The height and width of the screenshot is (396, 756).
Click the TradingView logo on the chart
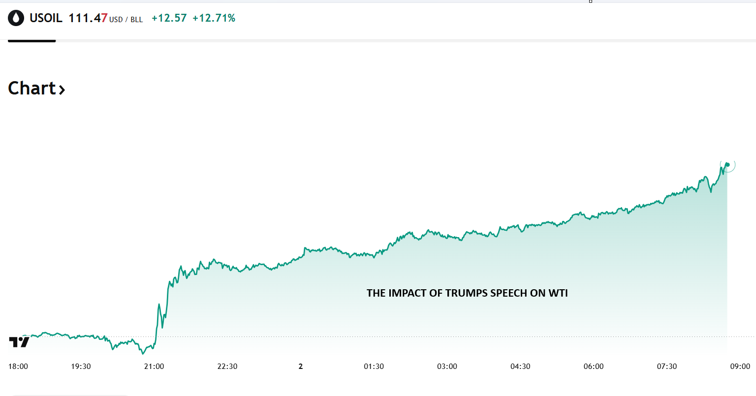19,342
